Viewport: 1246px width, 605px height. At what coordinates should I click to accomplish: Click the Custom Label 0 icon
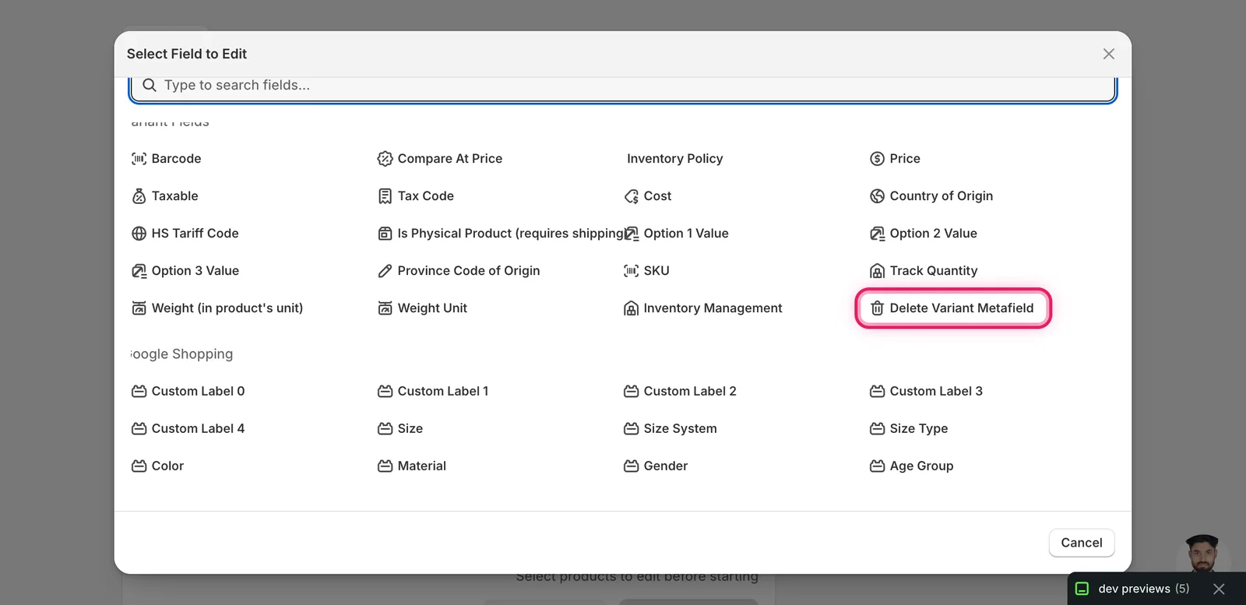point(139,392)
